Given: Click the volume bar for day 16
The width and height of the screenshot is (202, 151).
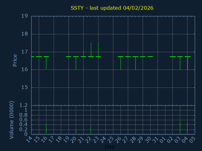Looking at the screenshot, I should tap(46, 129).
